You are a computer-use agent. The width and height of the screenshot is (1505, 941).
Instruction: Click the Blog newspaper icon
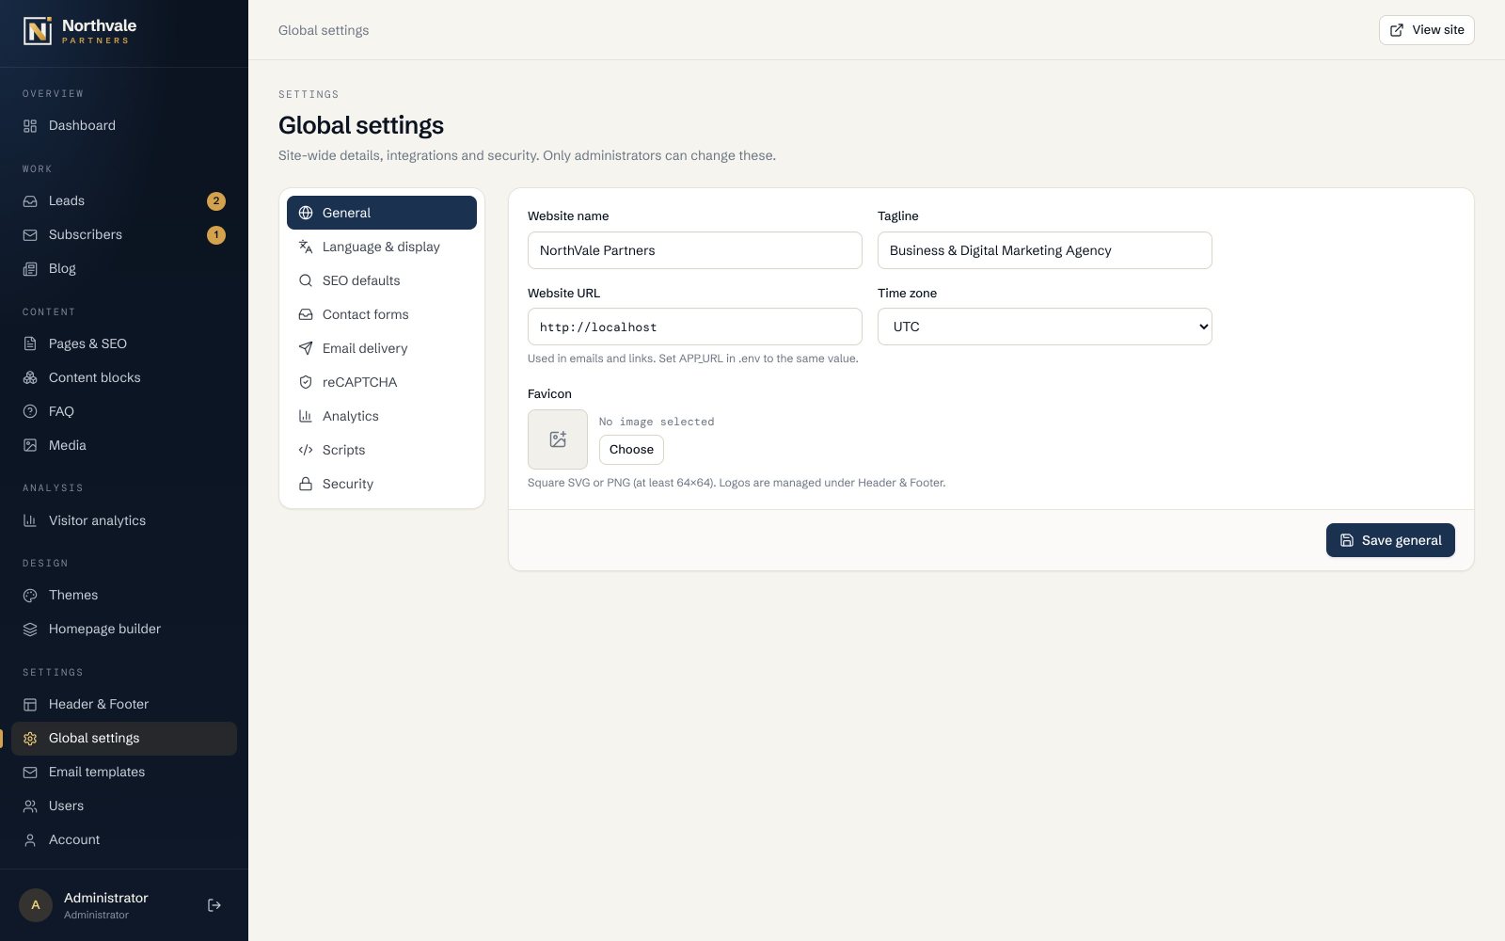(x=30, y=269)
